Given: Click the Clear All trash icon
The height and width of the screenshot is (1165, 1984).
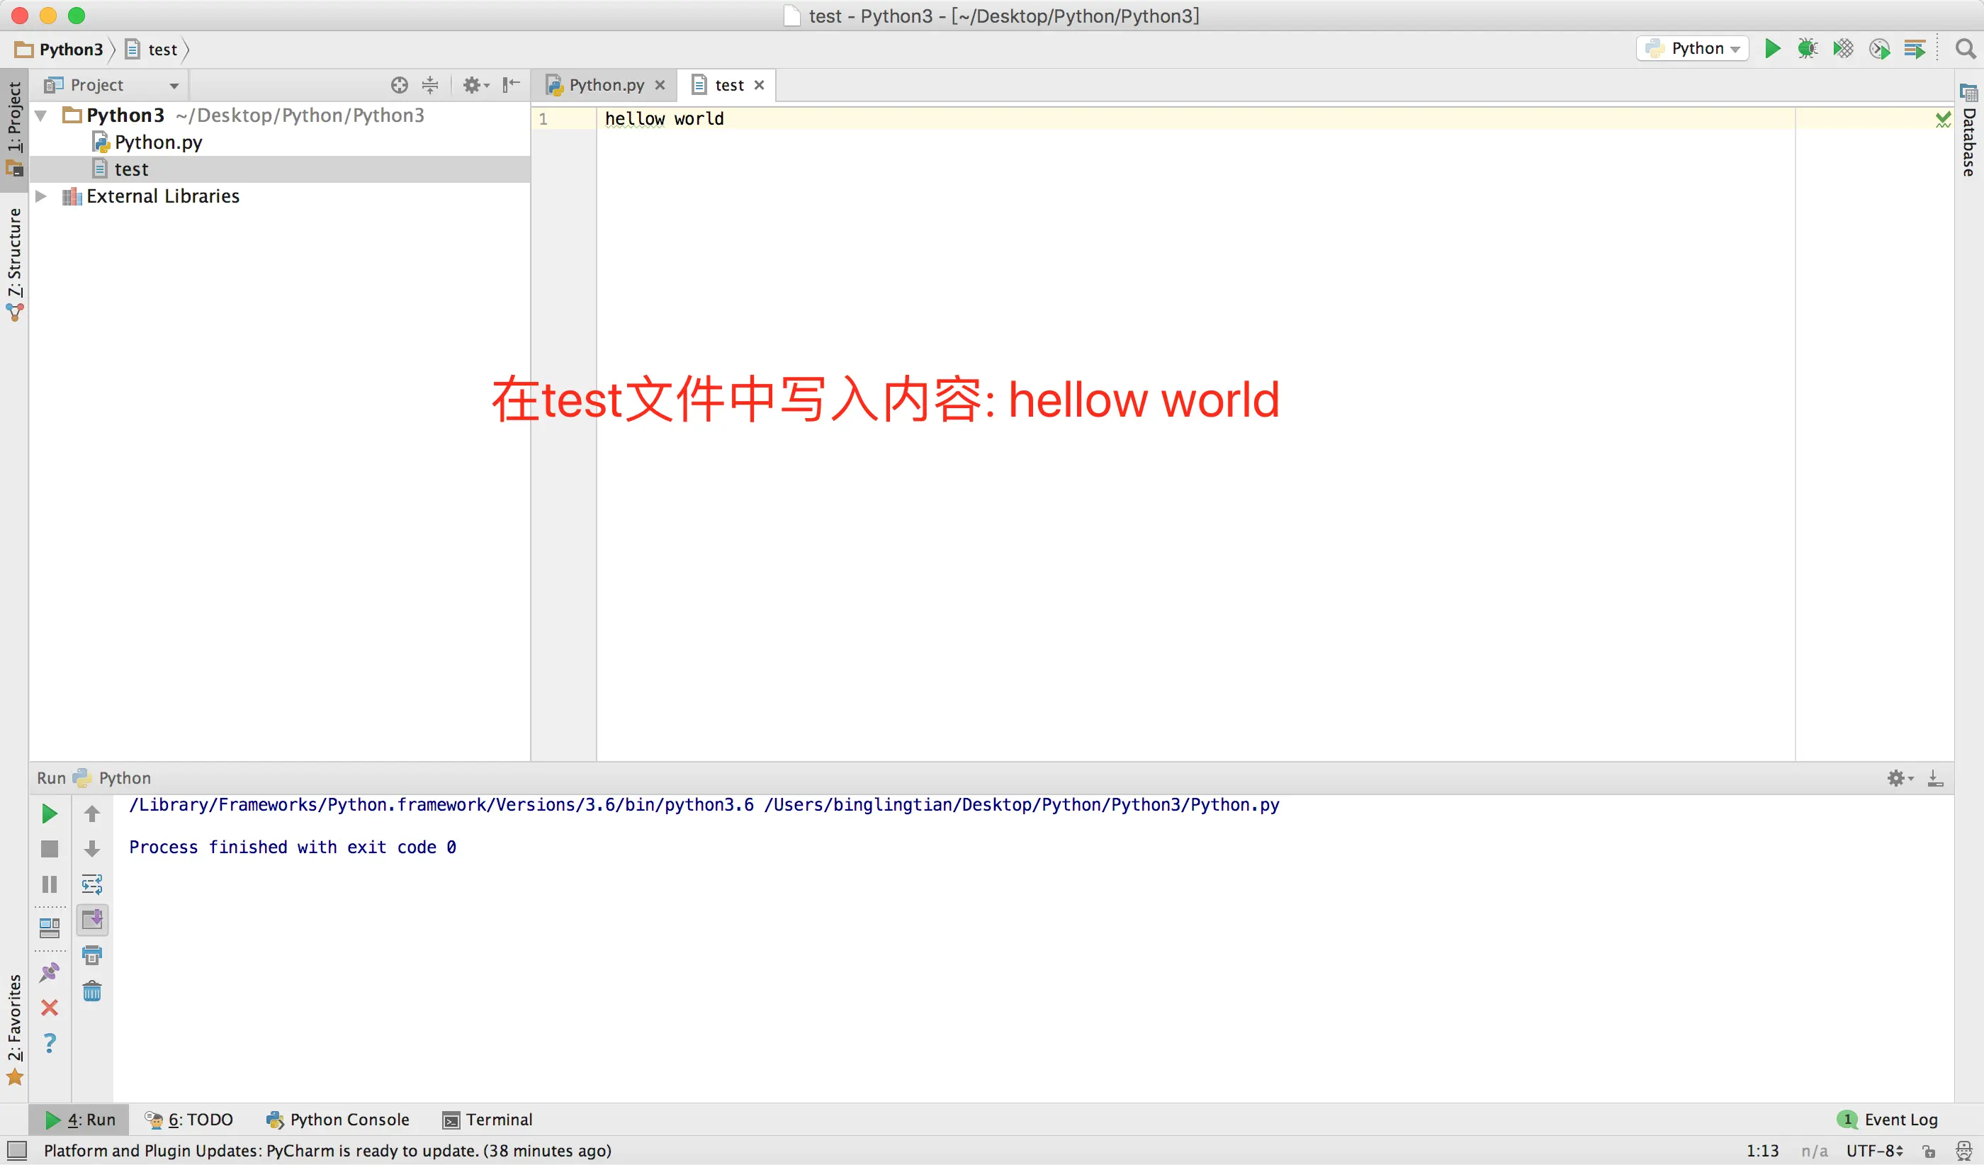Looking at the screenshot, I should 92,991.
